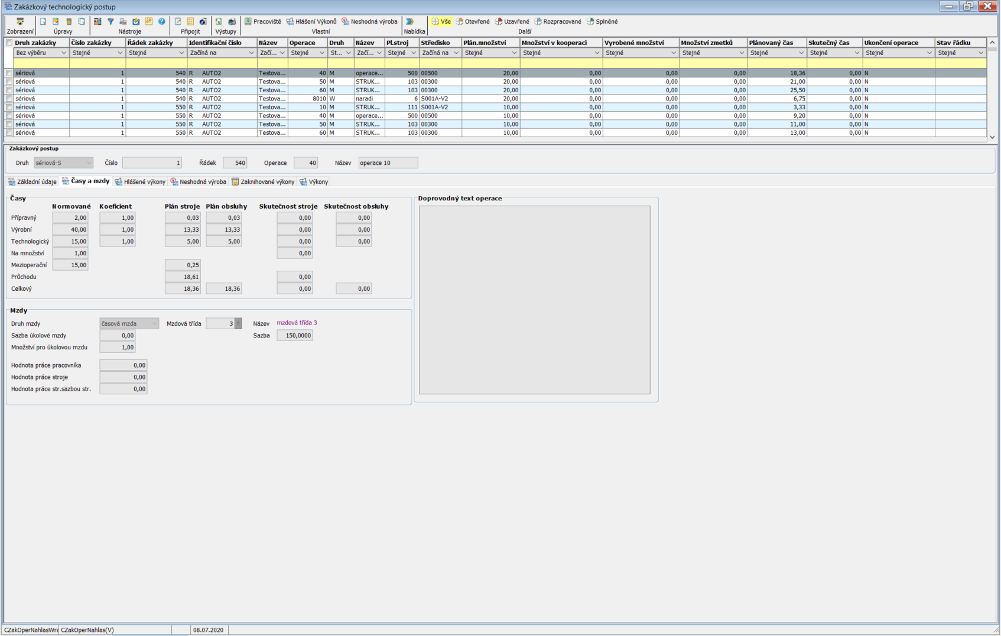The width and height of the screenshot is (1001, 636).
Task: Click the Pracoviště button
Action: coord(263,22)
